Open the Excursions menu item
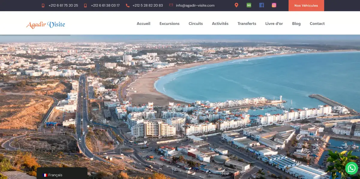 (x=169, y=23)
